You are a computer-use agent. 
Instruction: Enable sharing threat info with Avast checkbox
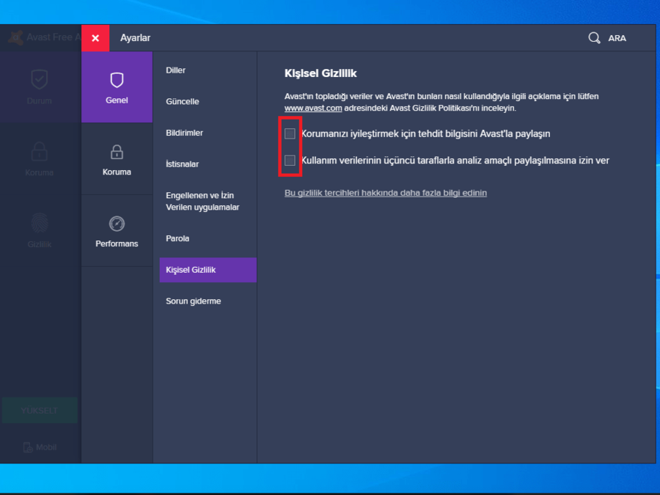pos(290,134)
